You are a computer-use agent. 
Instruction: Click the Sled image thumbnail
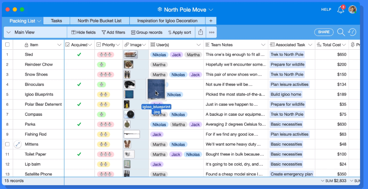tap(131, 55)
